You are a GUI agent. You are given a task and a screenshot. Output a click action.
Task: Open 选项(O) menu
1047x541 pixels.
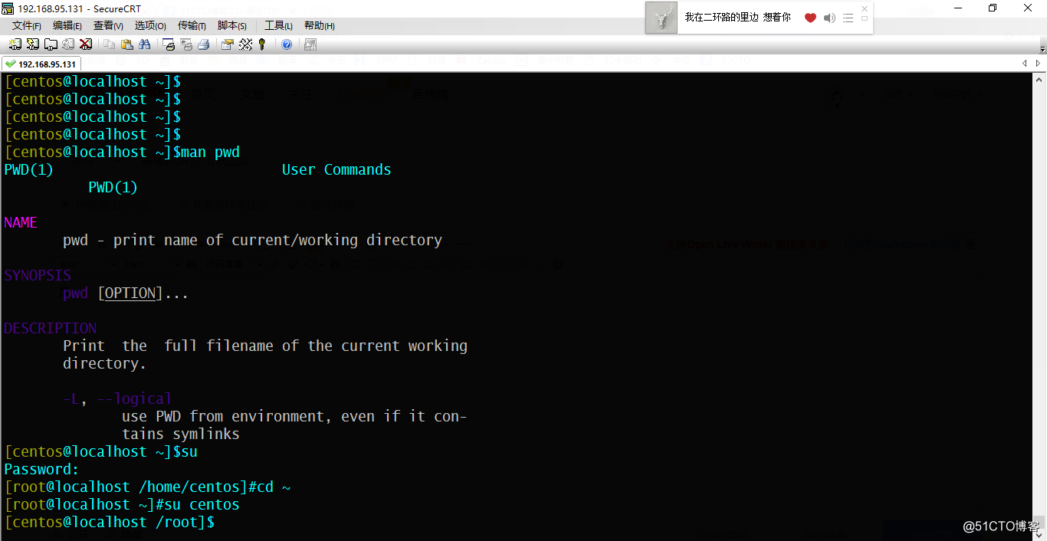click(150, 26)
